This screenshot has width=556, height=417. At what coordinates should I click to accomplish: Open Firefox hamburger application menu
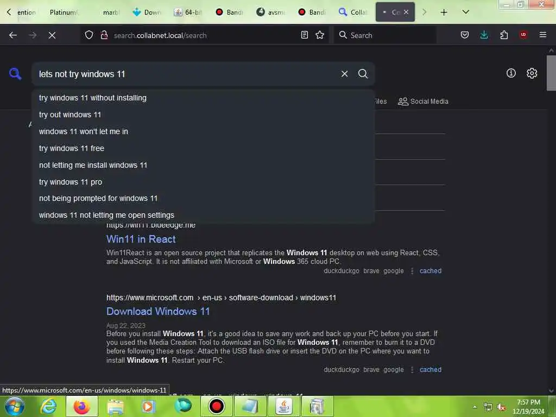point(542,35)
